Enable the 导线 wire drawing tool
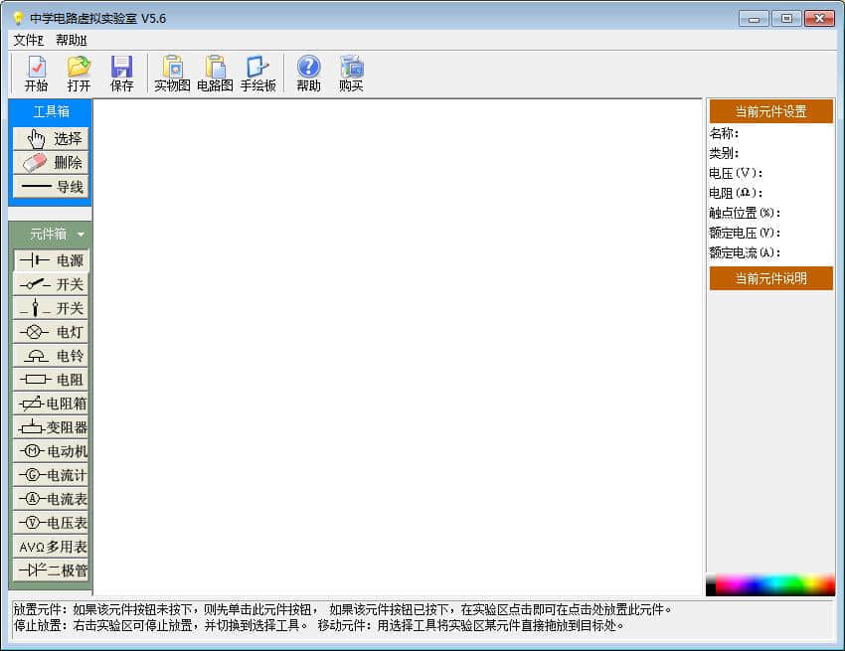Screen dimensions: 845x651 (51, 187)
